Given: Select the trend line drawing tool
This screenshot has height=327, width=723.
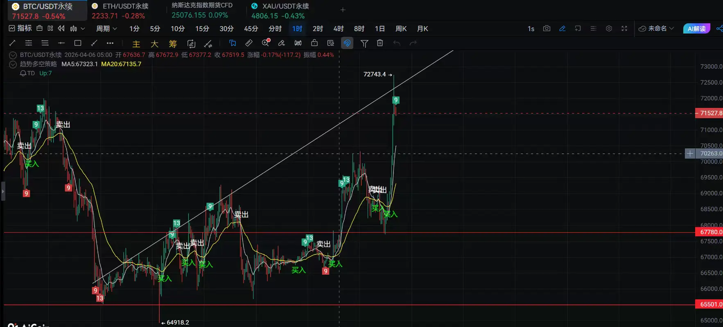Looking at the screenshot, I should [x=12, y=43].
